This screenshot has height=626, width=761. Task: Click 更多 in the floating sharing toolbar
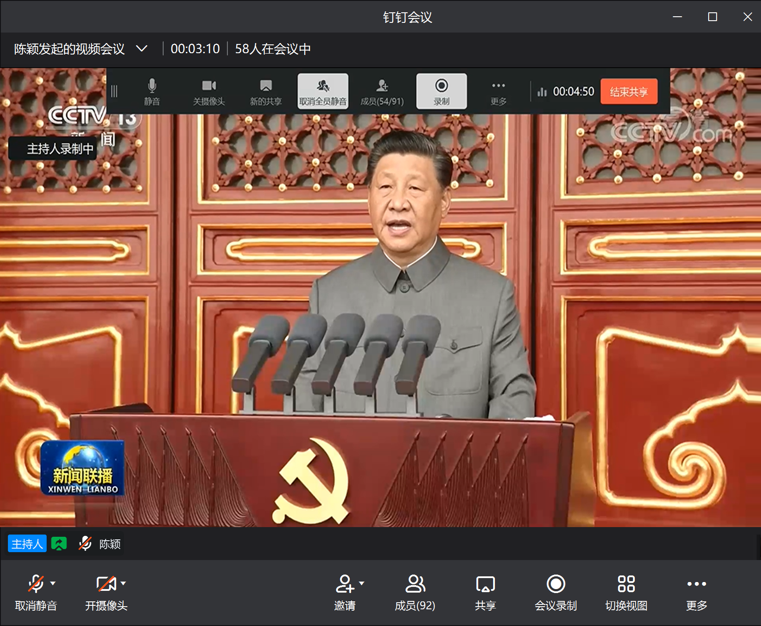498,92
